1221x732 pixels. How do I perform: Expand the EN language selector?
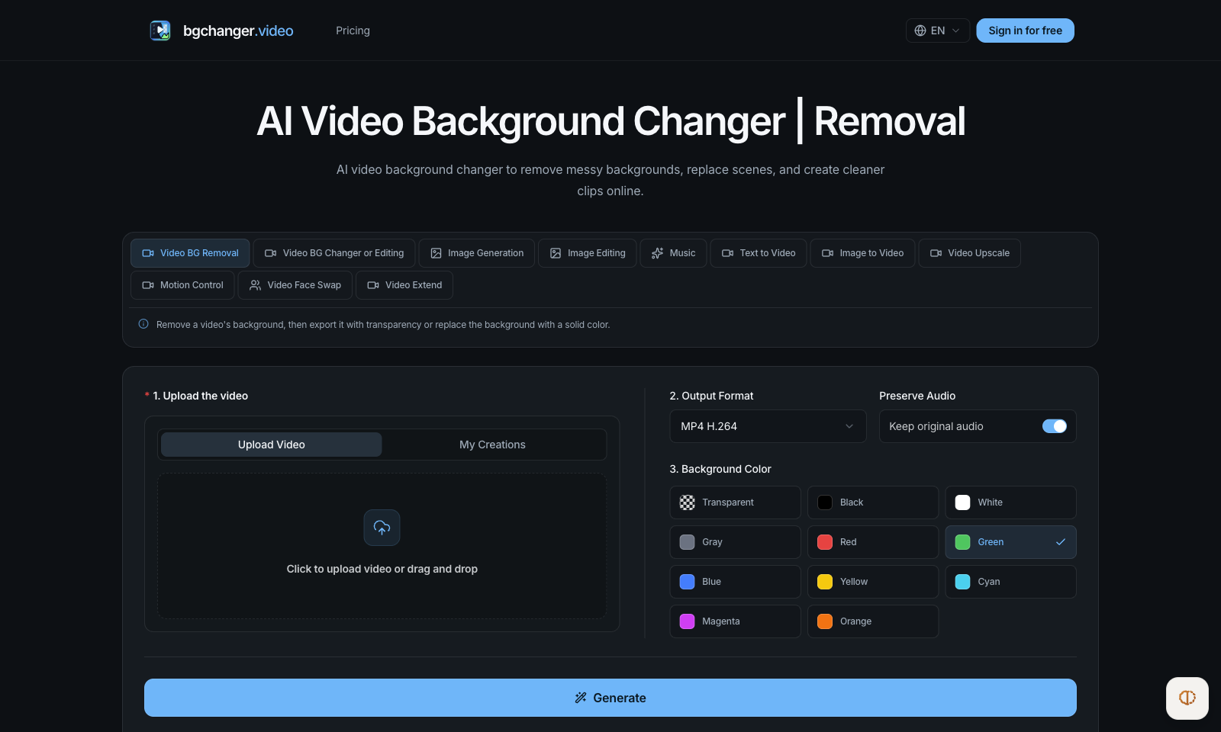point(938,30)
